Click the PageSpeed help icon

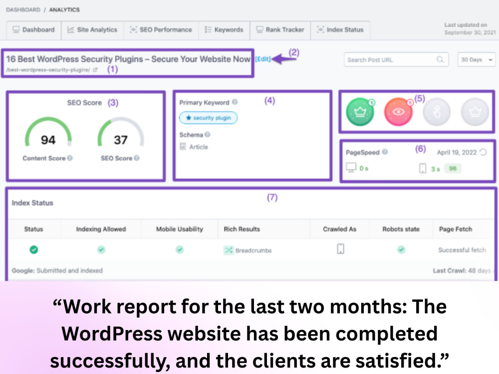coord(385,152)
